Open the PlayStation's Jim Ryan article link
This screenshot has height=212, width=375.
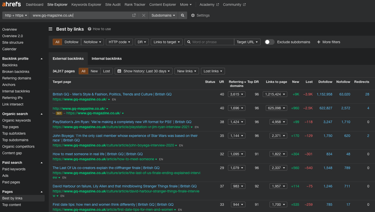(x=122, y=122)
